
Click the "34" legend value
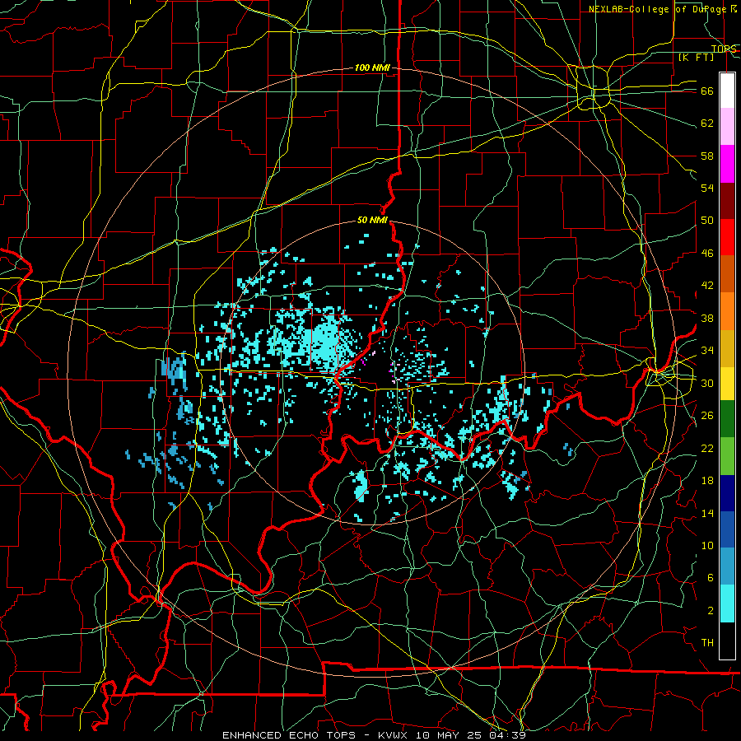coord(707,351)
